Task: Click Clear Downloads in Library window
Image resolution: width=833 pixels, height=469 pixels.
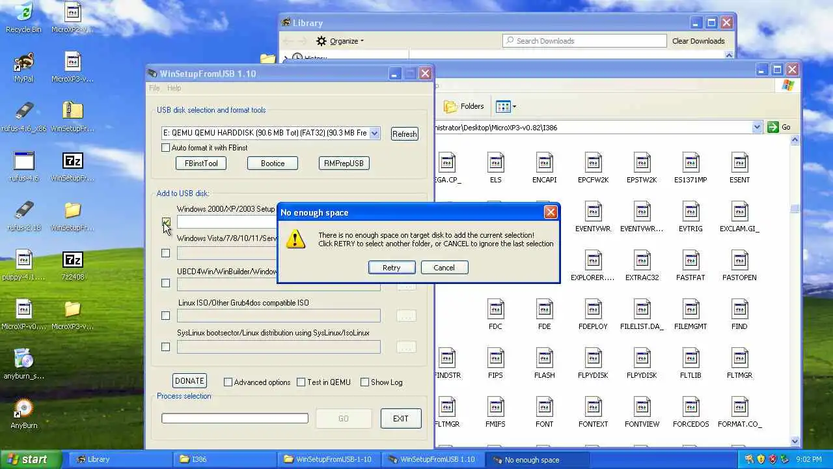Action: click(x=698, y=41)
